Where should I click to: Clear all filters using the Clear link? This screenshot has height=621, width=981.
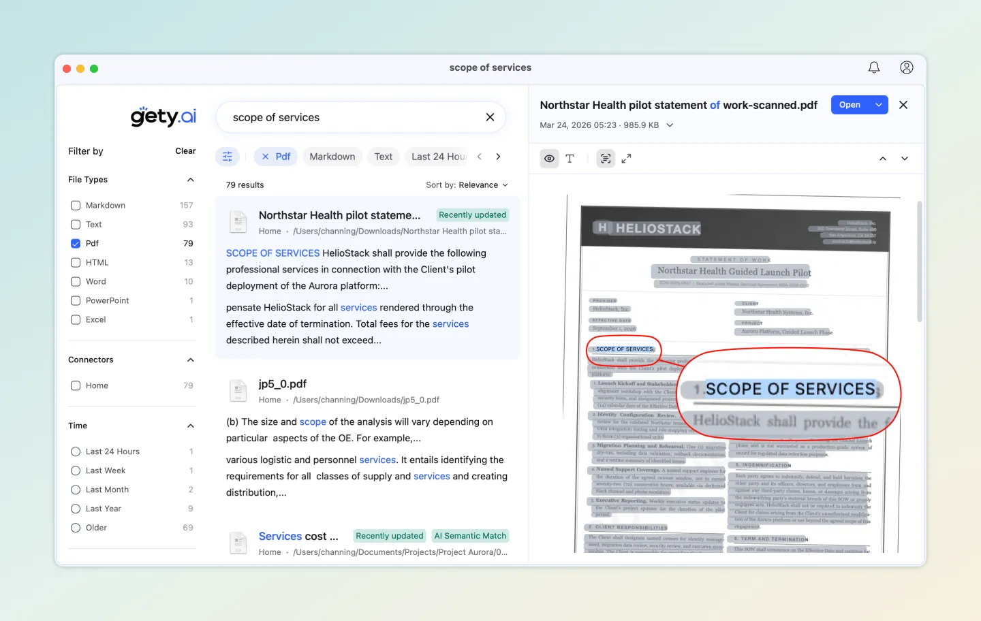pyautogui.click(x=185, y=150)
